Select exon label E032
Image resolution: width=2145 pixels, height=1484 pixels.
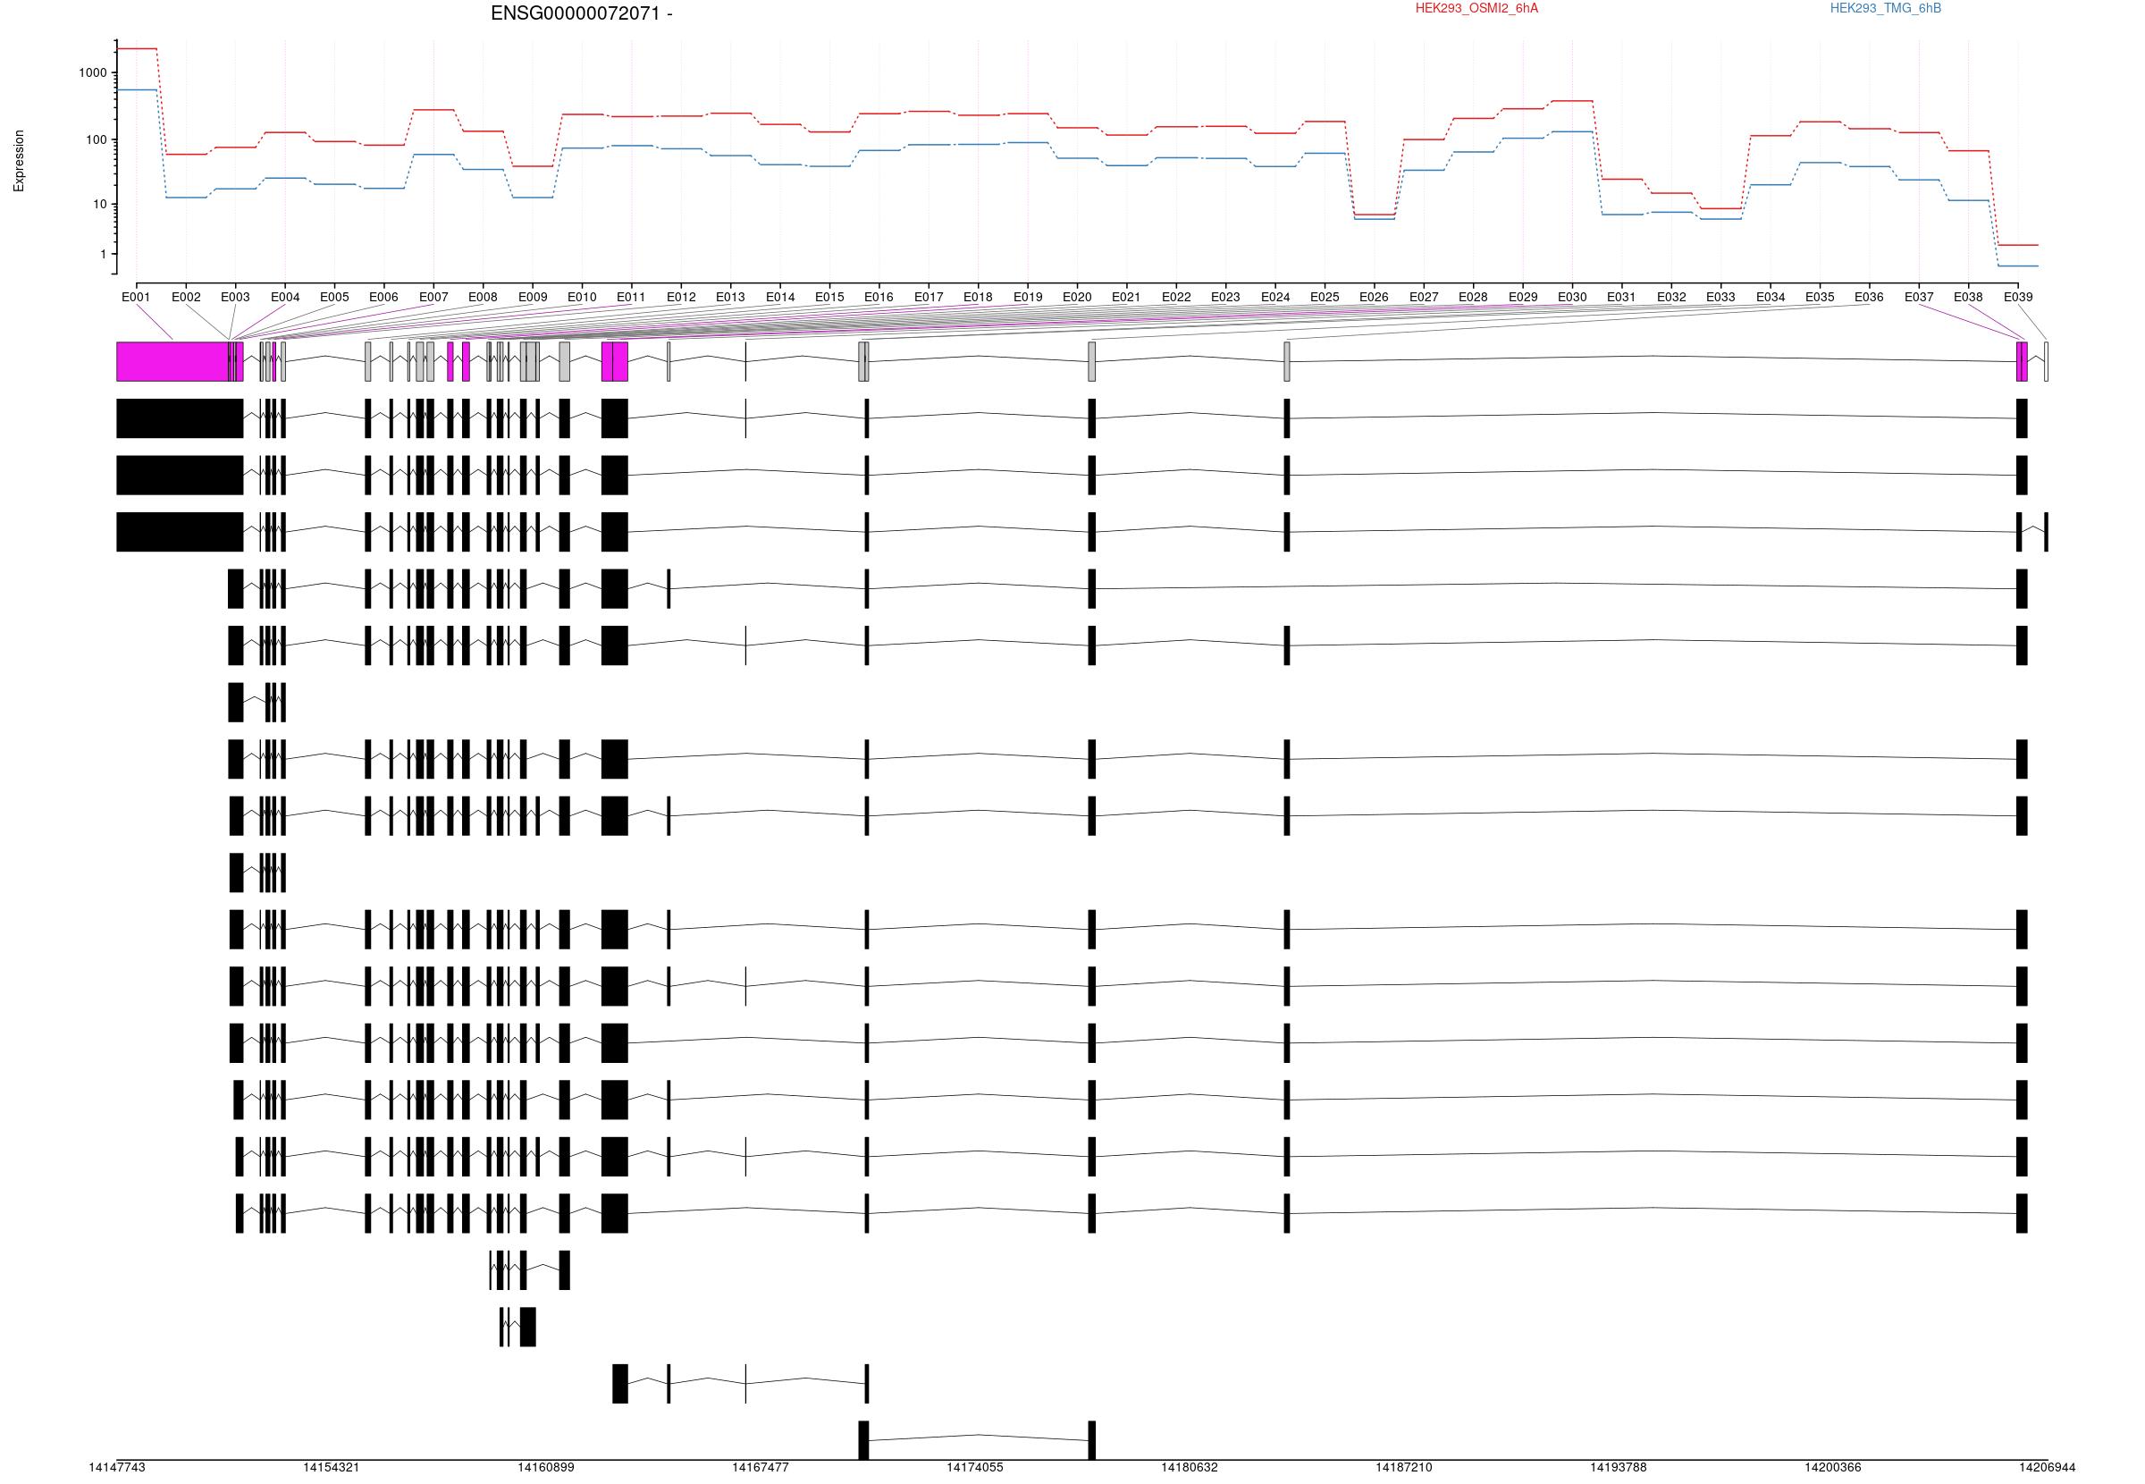tap(1672, 298)
